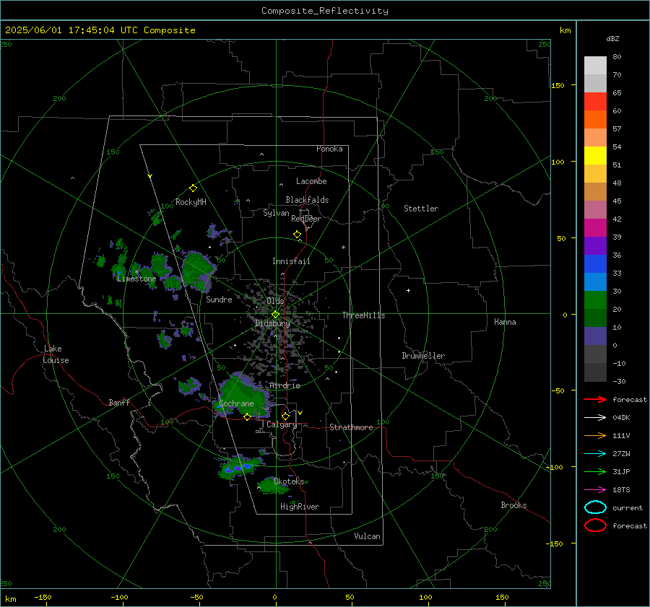Click the green 31JP arrow icon
The image size is (650, 607).
click(595, 471)
